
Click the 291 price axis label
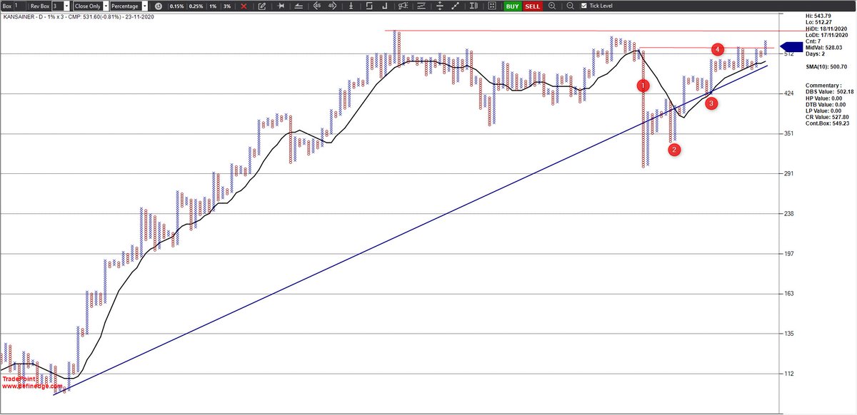[790, 173]
